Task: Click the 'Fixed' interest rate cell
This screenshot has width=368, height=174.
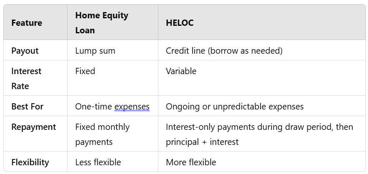Action: click(x=85, y=71)
